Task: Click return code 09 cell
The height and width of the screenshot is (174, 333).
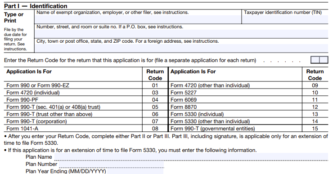Action: [x=315, y=85]
